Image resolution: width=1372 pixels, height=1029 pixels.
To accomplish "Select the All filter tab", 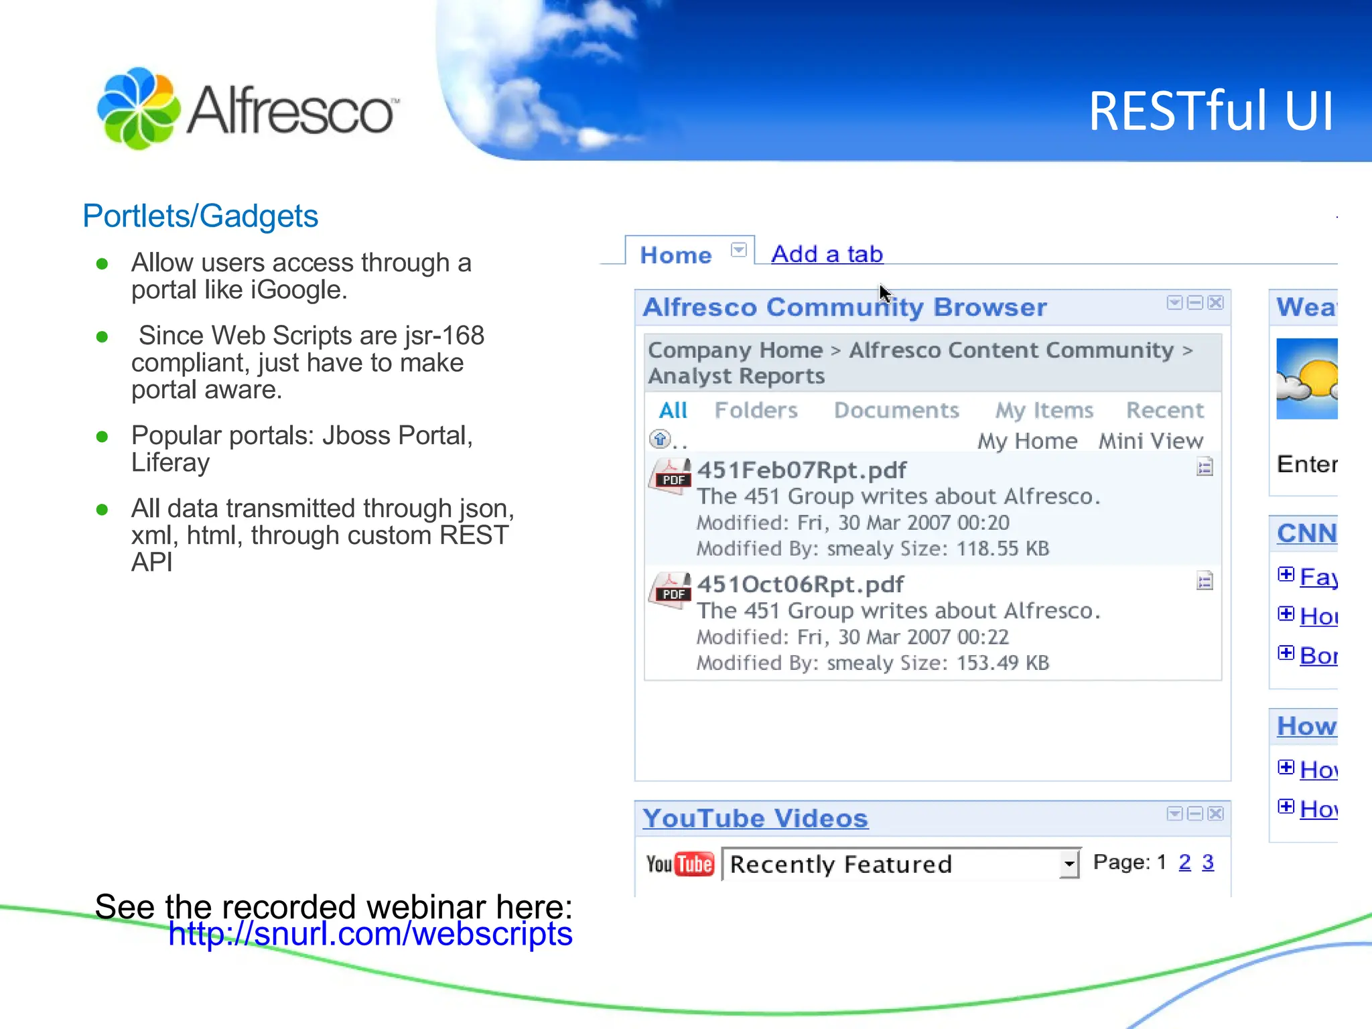I will tap(673, 410).
